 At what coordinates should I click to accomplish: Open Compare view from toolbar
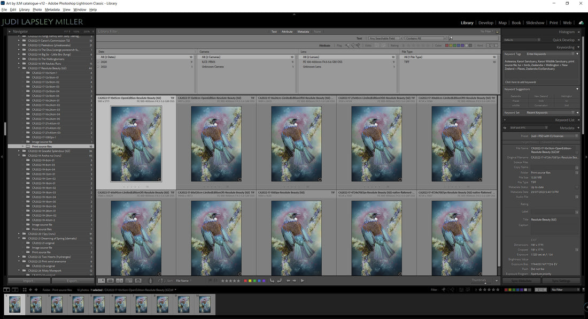[x=120, y=280]
